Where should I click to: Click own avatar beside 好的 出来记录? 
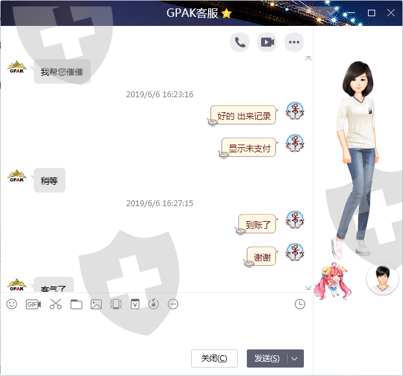[295, 111]
